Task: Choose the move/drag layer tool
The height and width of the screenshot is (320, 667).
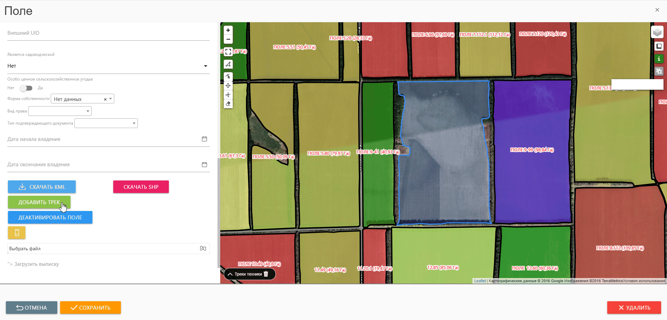Action: pos(228,86)
